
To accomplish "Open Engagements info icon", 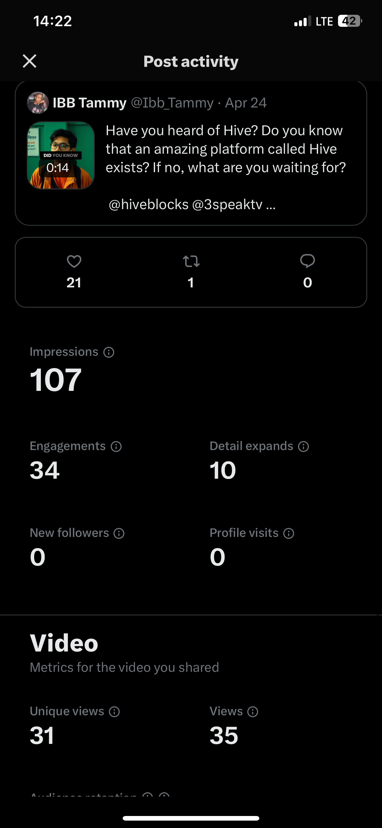I will 116,446.
